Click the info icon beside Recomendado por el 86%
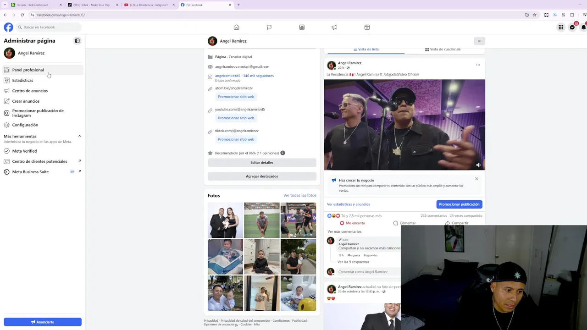The width and height of the screenshot is (587, 330). 282,153
